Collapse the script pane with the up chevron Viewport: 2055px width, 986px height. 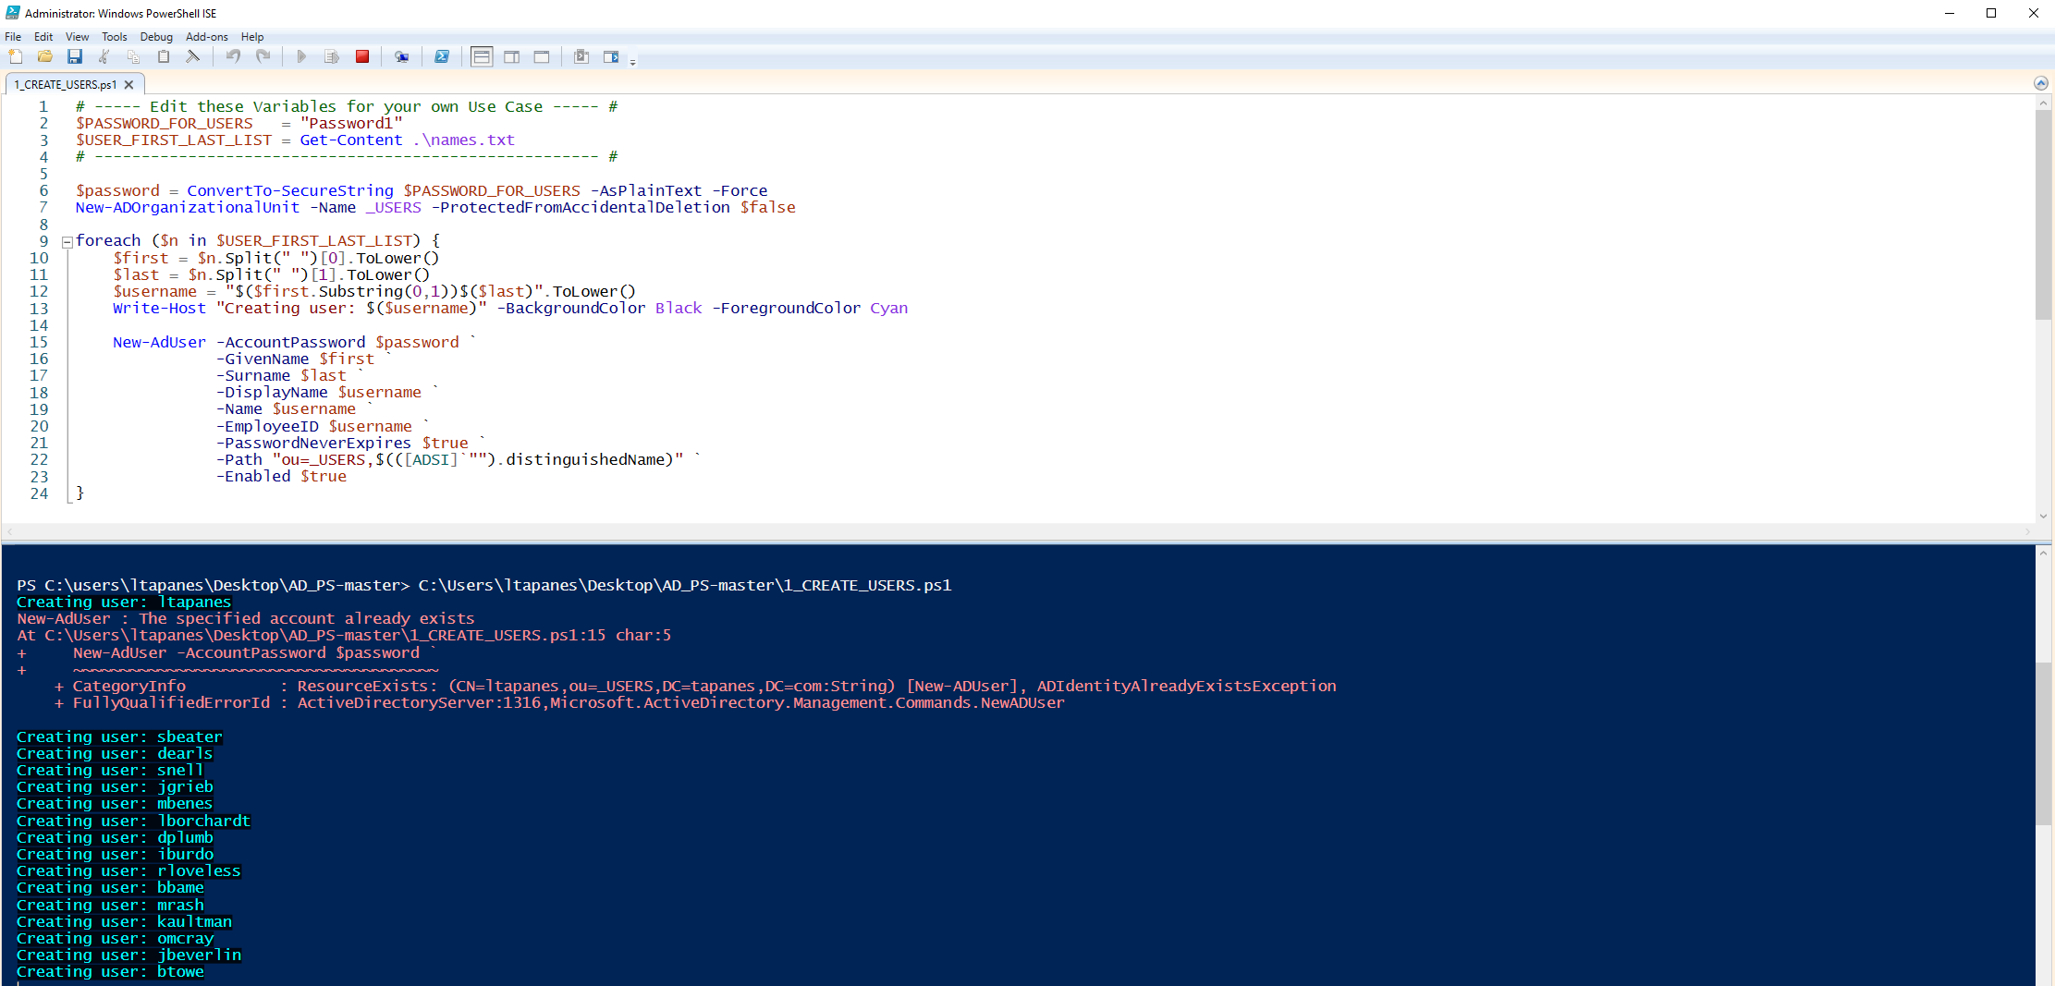(2041, 83)
